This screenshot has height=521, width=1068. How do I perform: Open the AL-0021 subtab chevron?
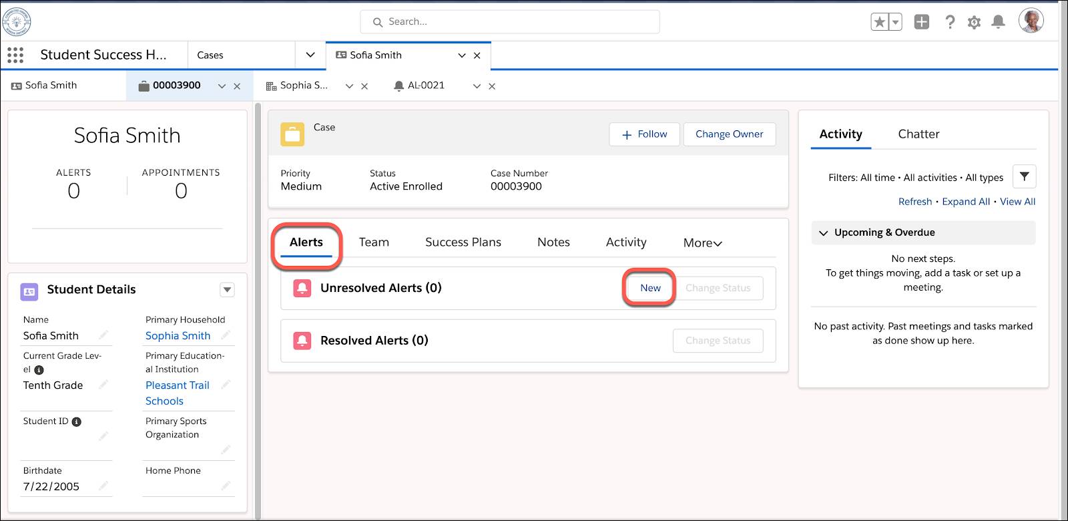(x=477, y=86)
